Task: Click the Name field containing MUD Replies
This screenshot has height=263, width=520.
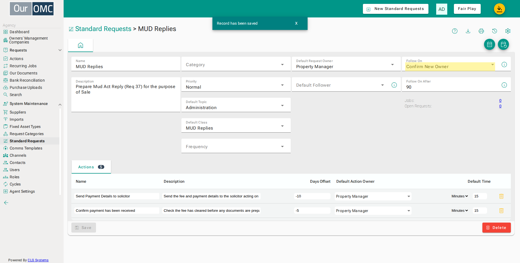Action: pos(126,64)
